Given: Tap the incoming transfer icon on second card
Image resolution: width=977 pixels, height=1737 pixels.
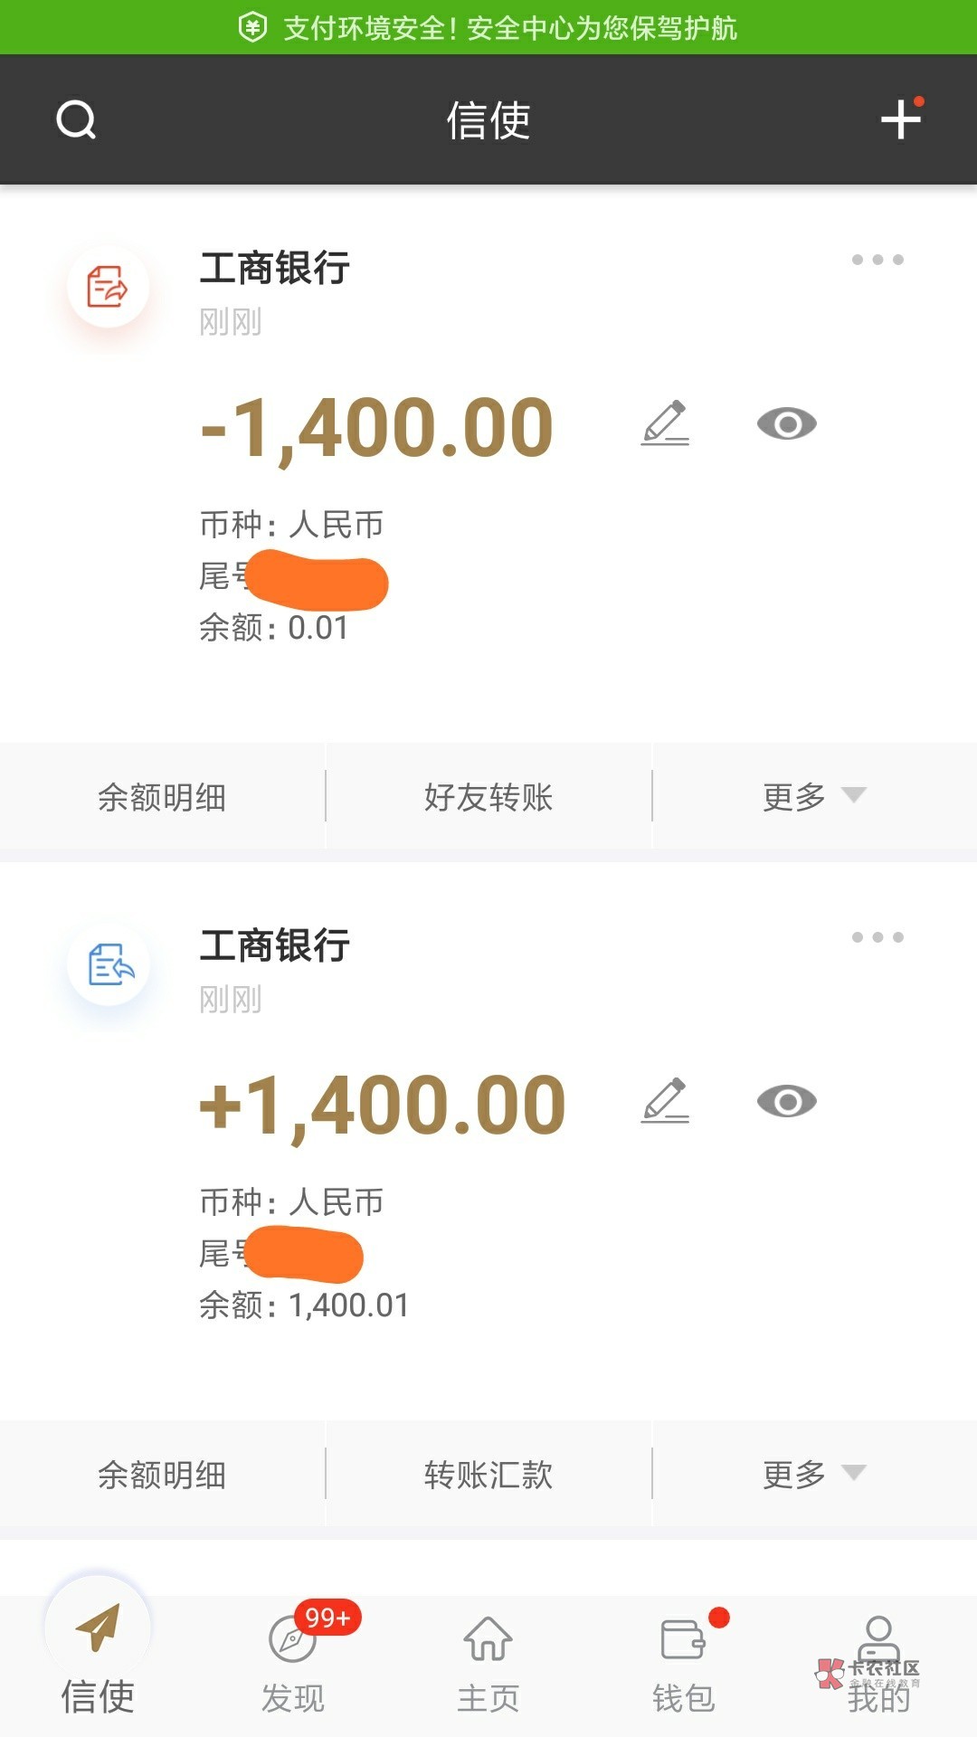Looking at the screenshot, I should pyautogui.click(x=109, y=964).
